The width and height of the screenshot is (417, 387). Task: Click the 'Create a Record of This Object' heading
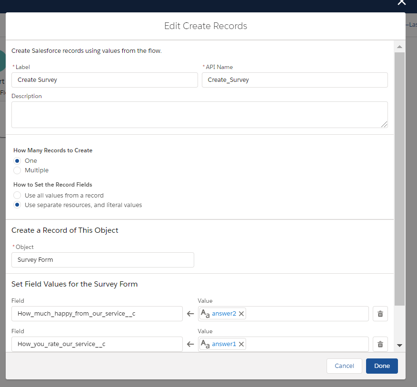[x=65, y=230]
